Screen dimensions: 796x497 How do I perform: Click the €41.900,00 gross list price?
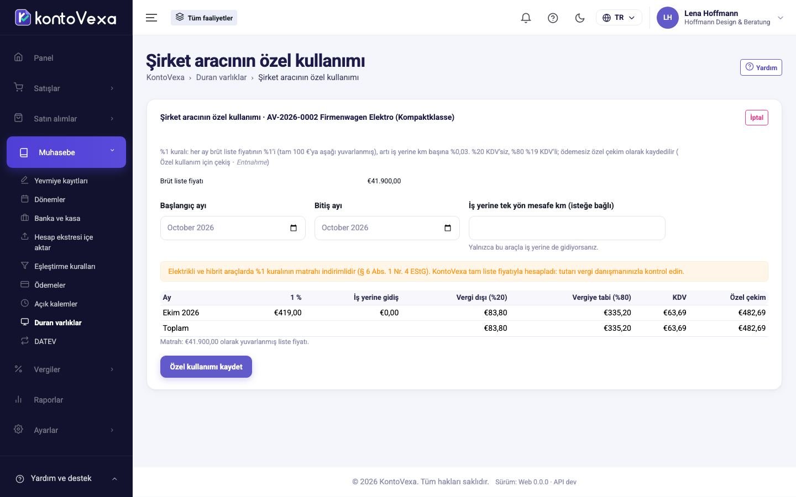tap(384, 181)
